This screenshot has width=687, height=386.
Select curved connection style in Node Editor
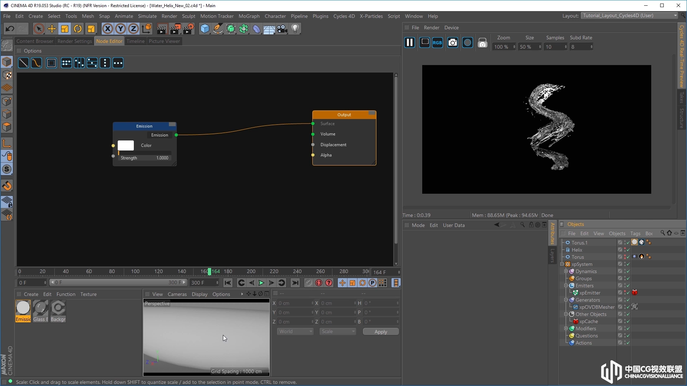(36, 63)
